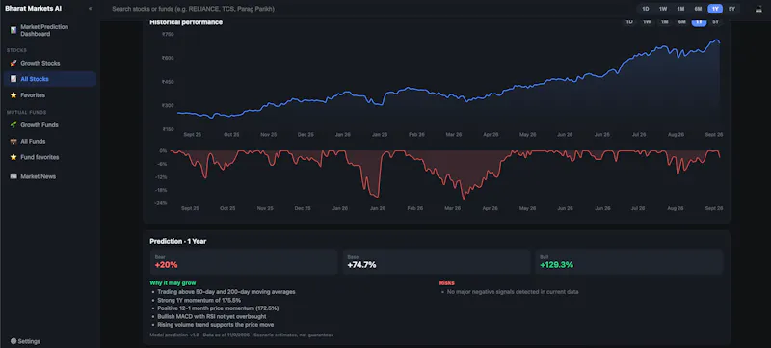Click Rising volume trend bullet

pyautogui.click(x=215, y=325)
